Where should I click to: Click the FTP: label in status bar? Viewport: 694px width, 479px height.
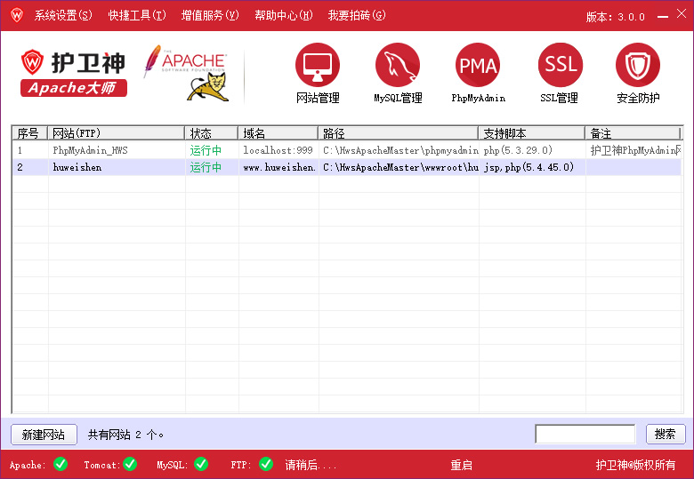pyautogui.click(x=241, y=465)
